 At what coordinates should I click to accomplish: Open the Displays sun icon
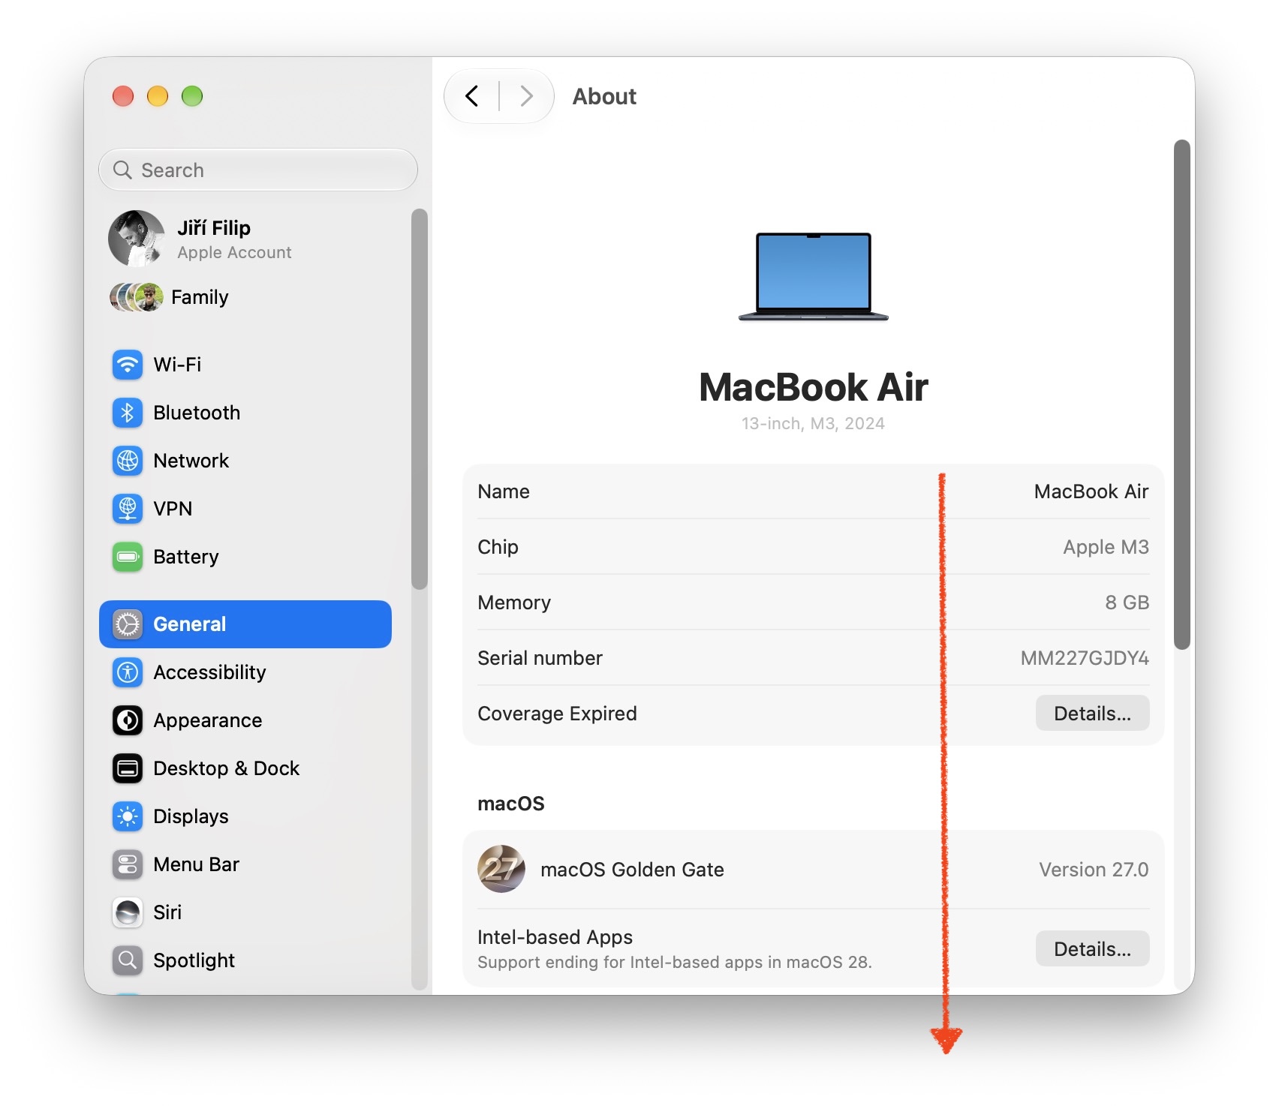(x=128, y=816)
